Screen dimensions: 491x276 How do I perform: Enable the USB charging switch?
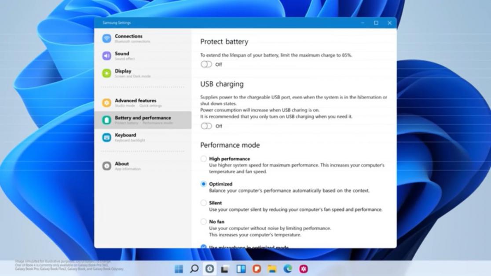206,126
